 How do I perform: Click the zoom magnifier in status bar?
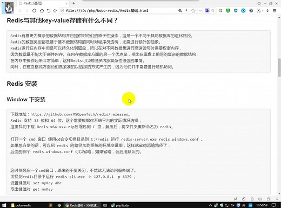tap(277, 199)
